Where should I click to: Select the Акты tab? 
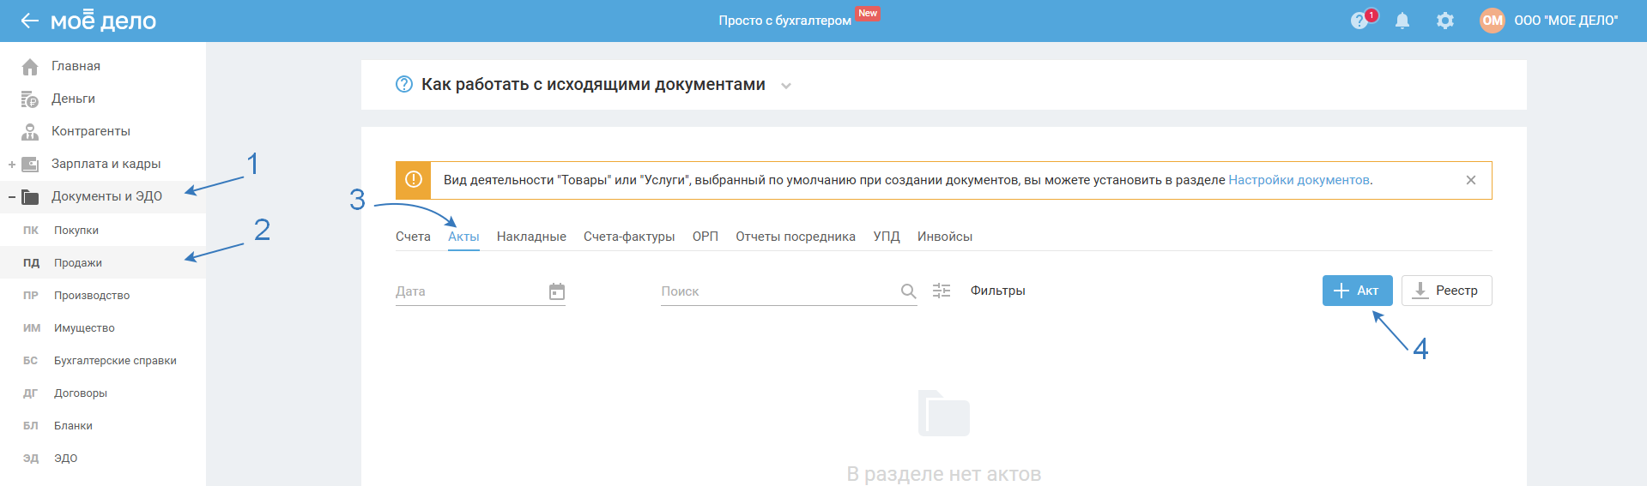tap(463, 237)
